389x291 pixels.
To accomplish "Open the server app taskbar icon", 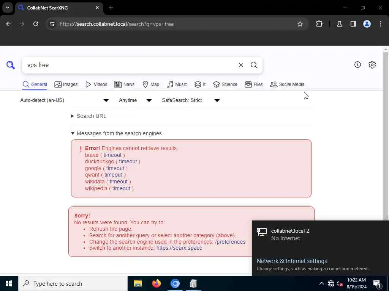I will pyautogui.click(x=193, y=283).
